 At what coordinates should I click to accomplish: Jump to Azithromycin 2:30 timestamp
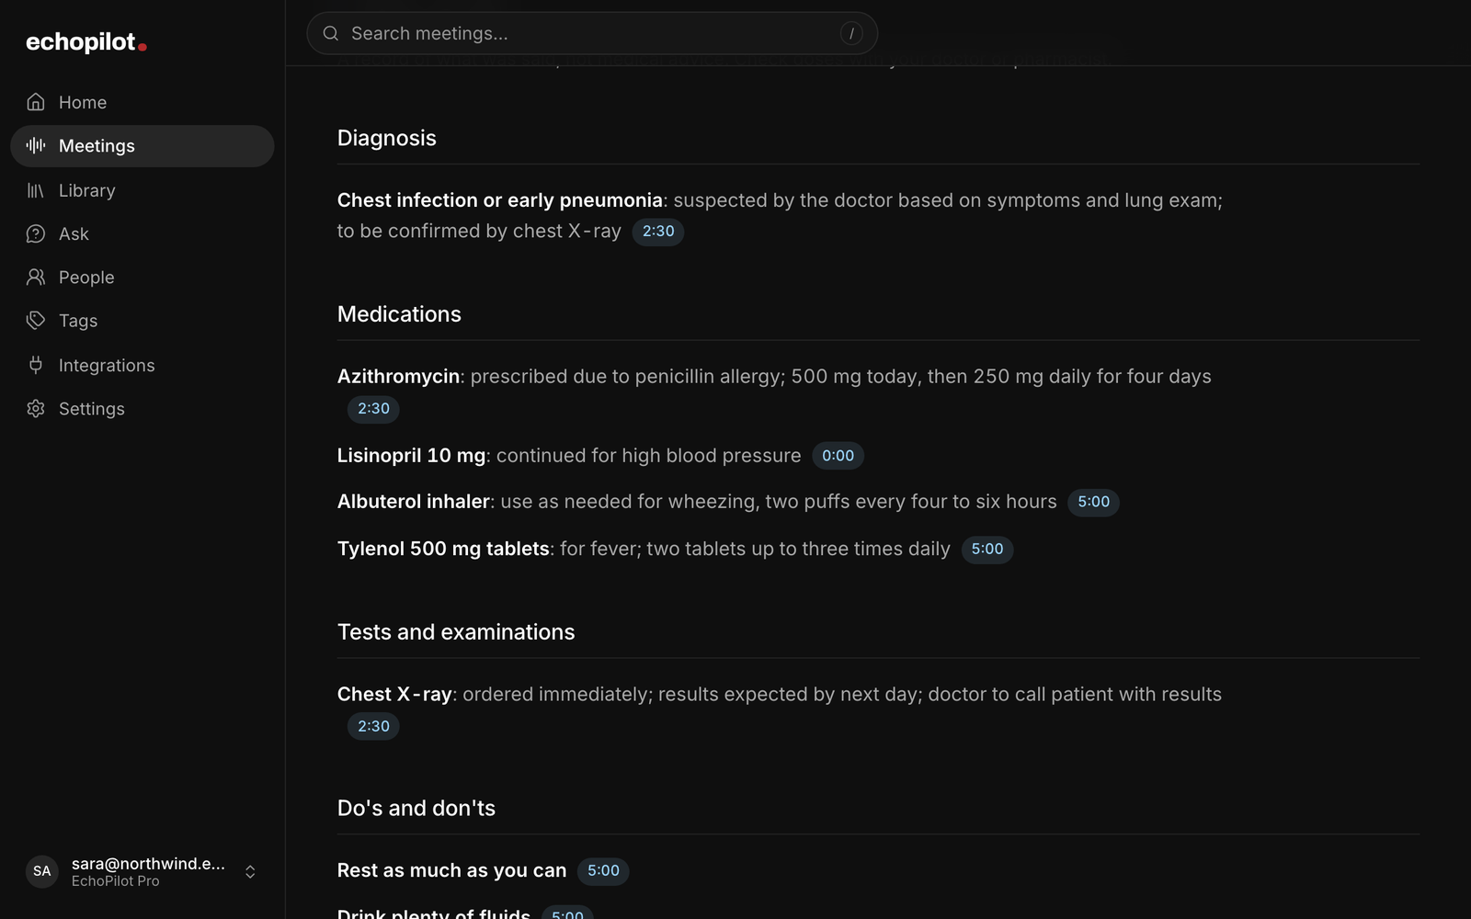pyautogui.click(x=373, y=409)
